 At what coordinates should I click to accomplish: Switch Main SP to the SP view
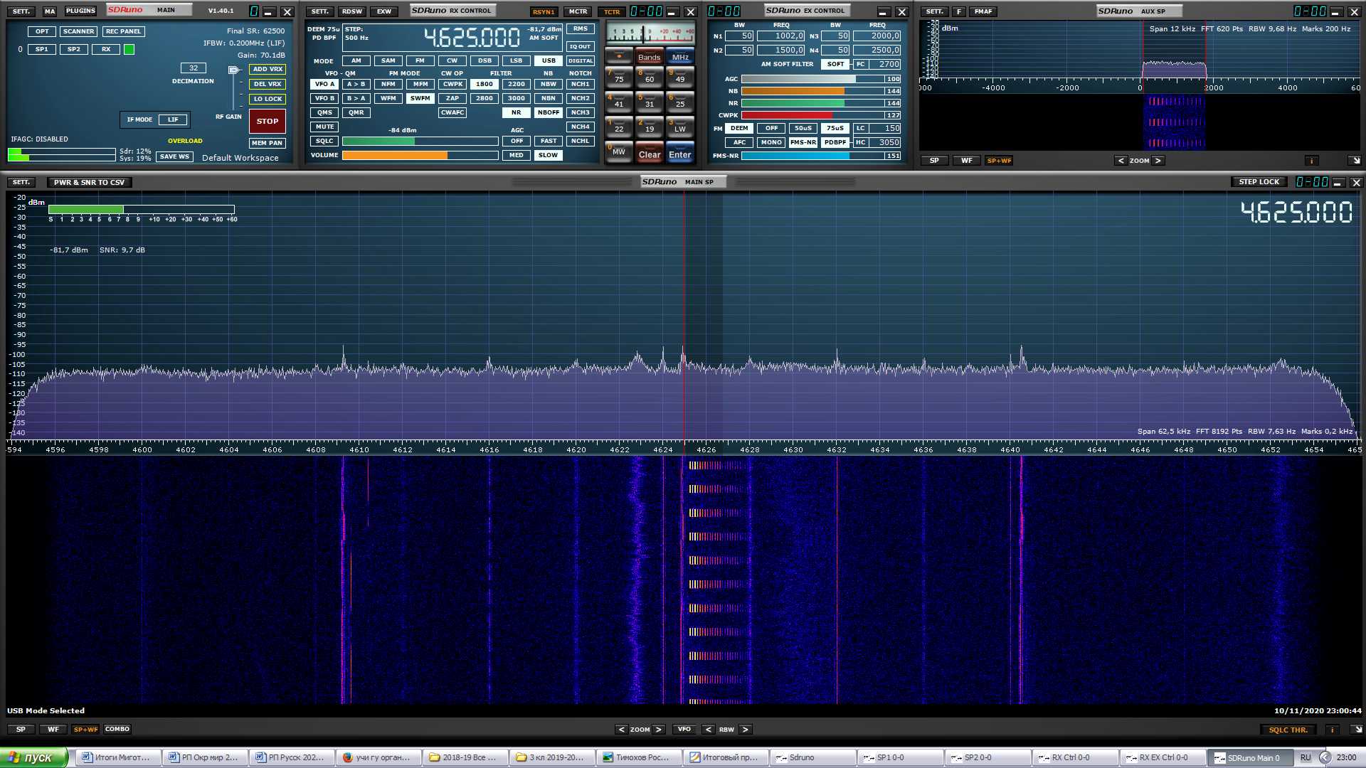(21, 730)
